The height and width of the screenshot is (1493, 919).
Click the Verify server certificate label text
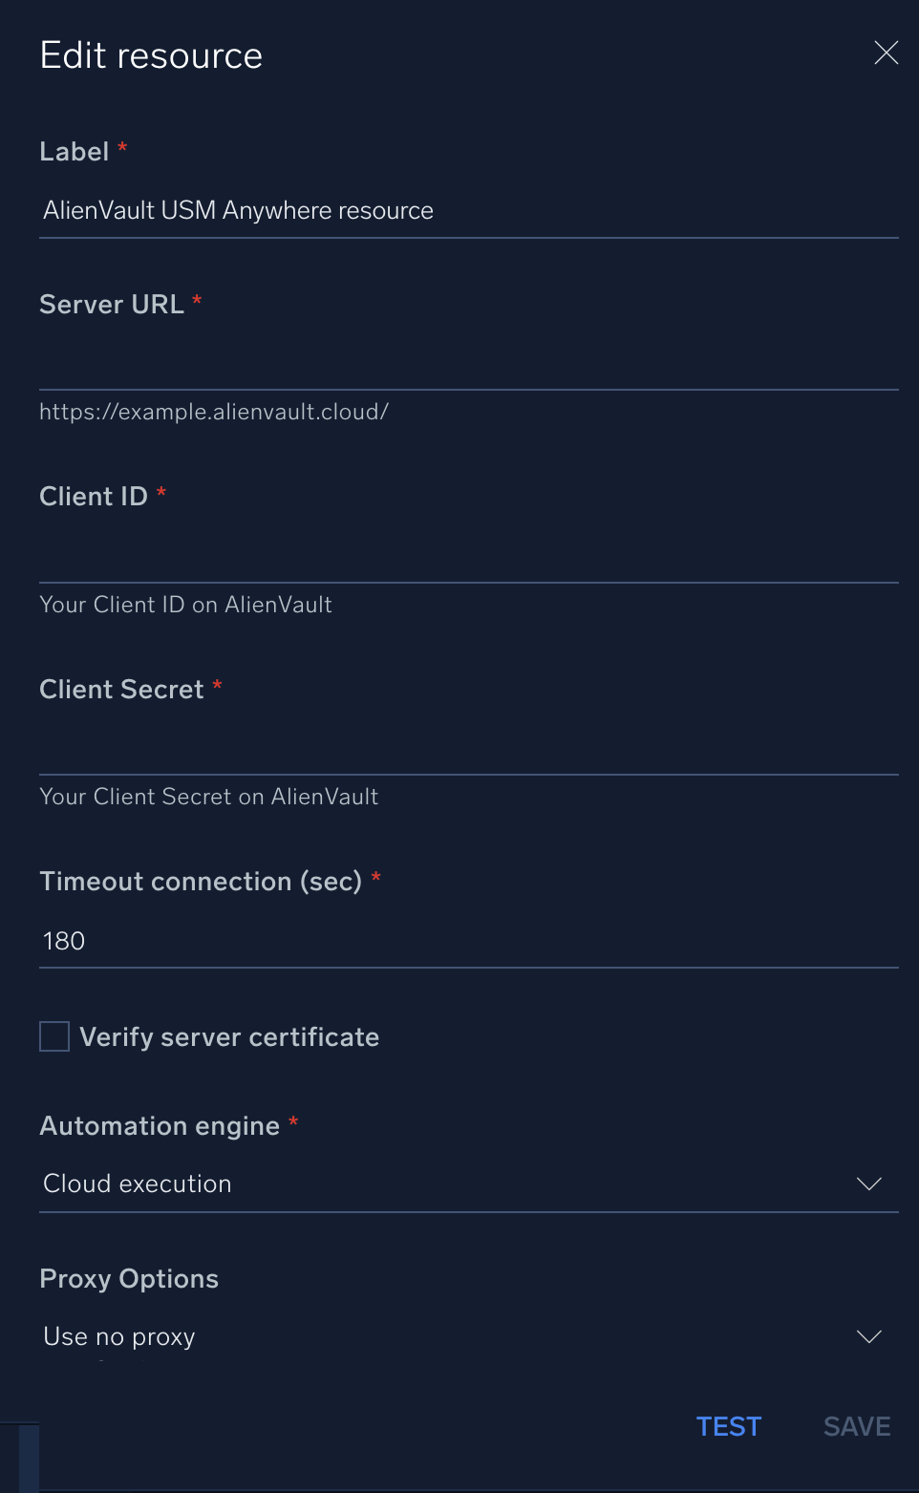coord(229,1036)
